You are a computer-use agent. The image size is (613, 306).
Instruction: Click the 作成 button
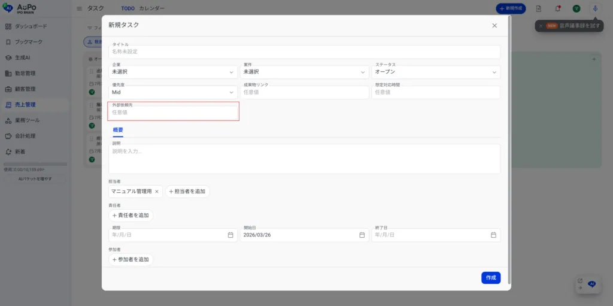pos(491,278)
